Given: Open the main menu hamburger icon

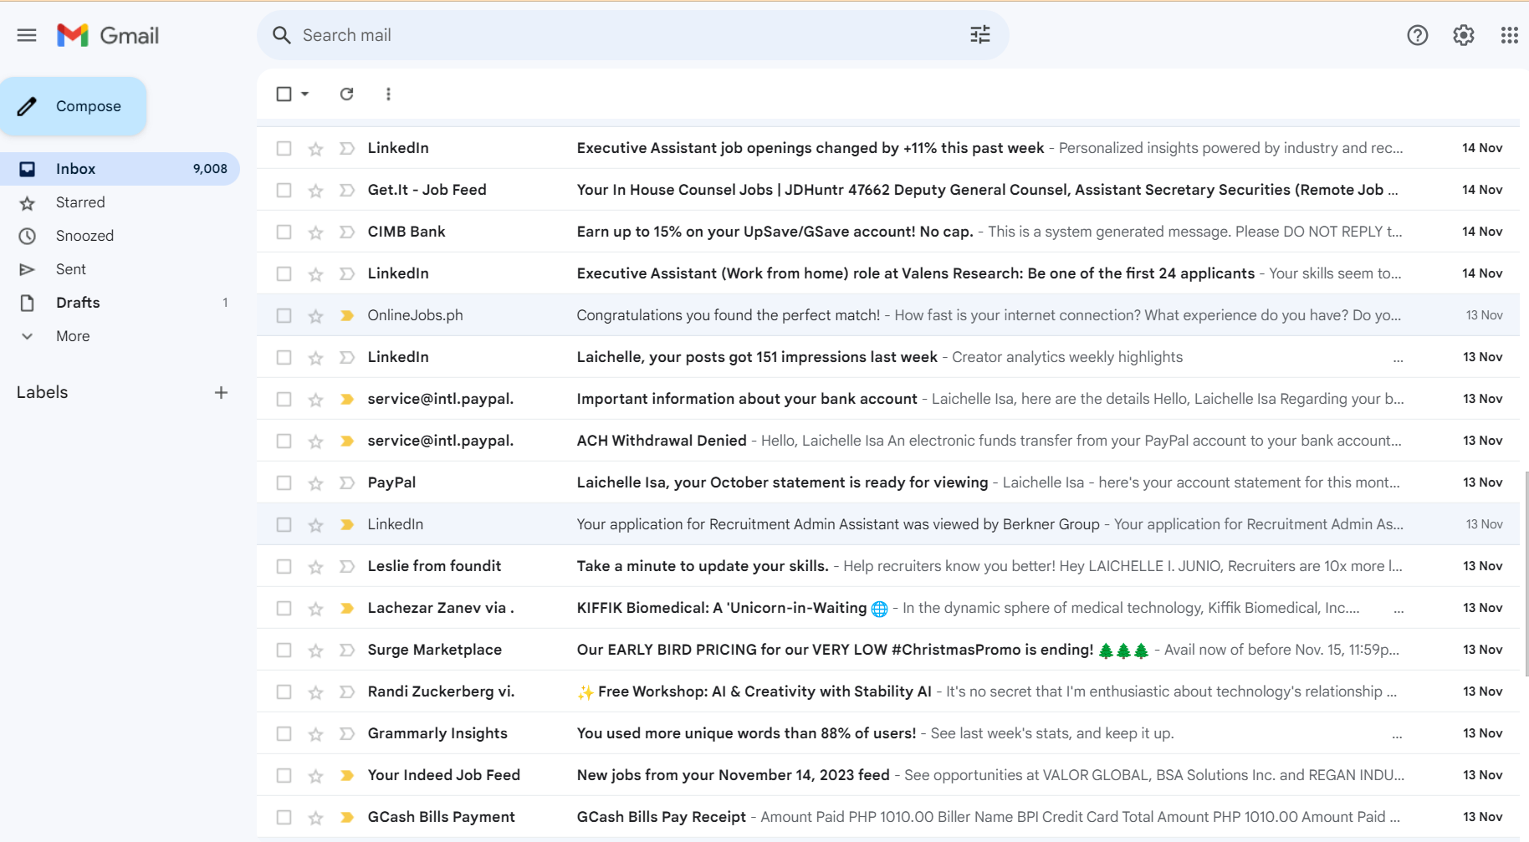Looking at the screenshot, I should coord(27,35).
